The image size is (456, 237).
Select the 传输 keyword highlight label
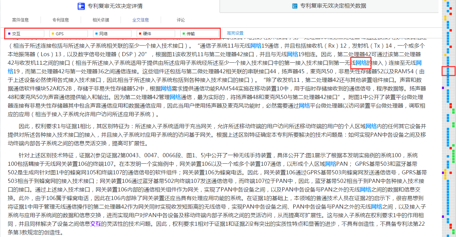pos(191,34)
